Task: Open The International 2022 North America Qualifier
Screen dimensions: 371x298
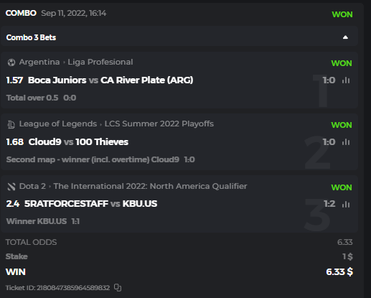Action: click(x=150, y=186)
